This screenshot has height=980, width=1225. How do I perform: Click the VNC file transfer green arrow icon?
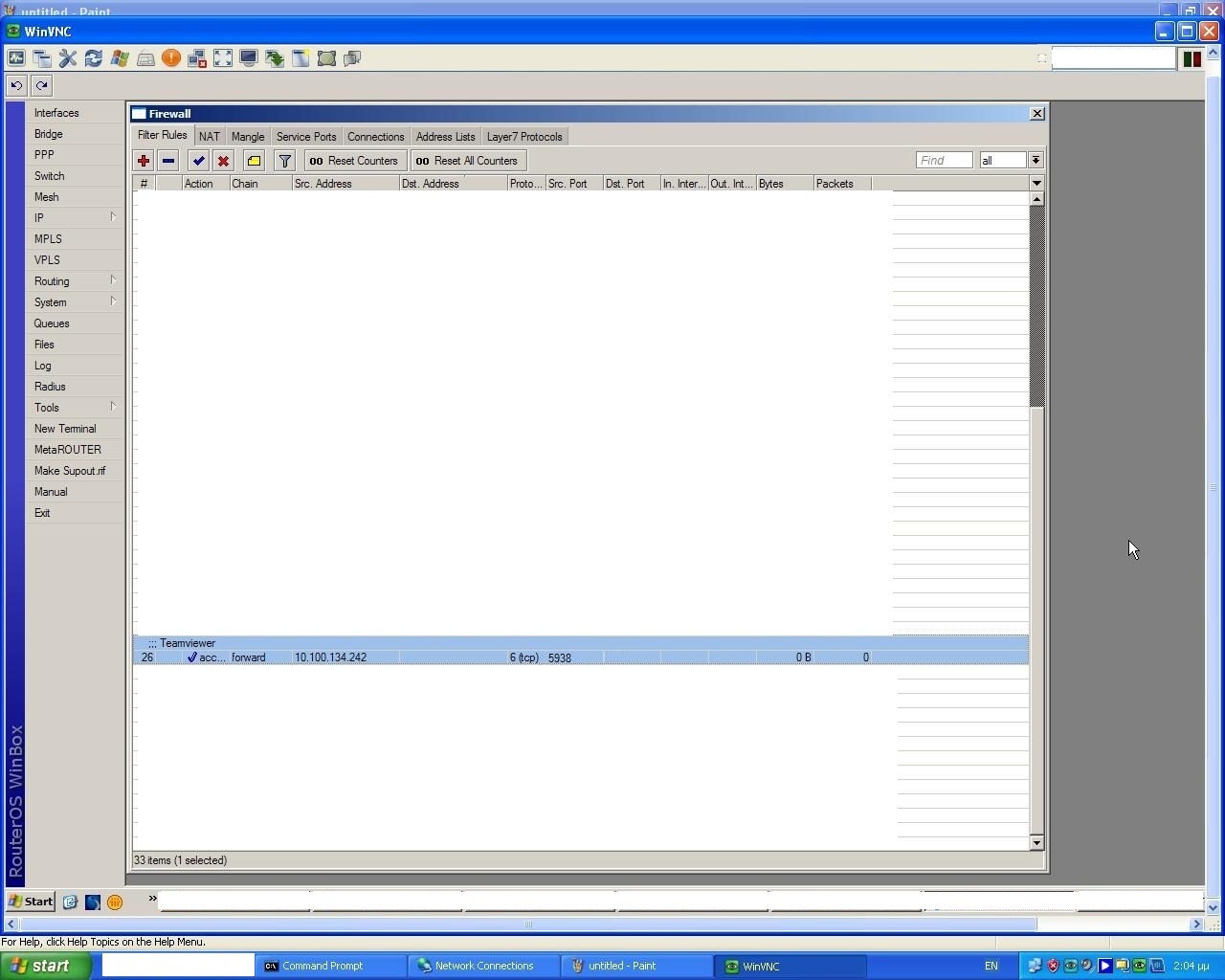click(275, 58)
